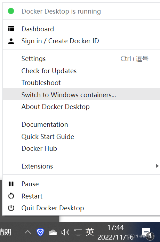Open OneDrive cloud icon in system tray
Image resolution: width=160 pixels, height=242 pixels.
click(53, 233)
